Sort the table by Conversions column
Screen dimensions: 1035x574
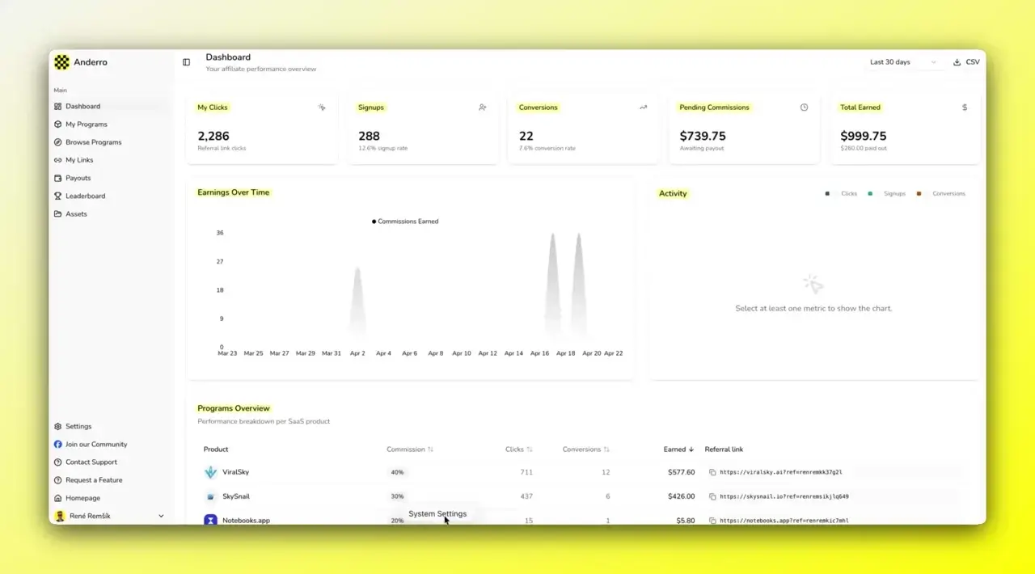click(586, 449)
